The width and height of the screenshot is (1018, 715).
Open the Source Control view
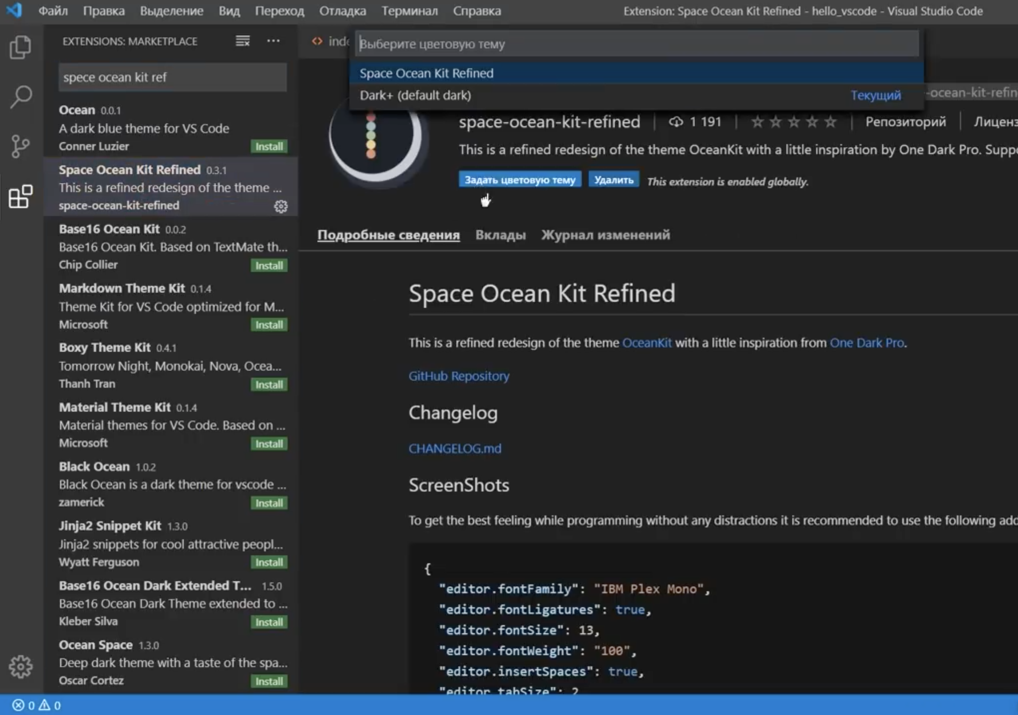20,146
